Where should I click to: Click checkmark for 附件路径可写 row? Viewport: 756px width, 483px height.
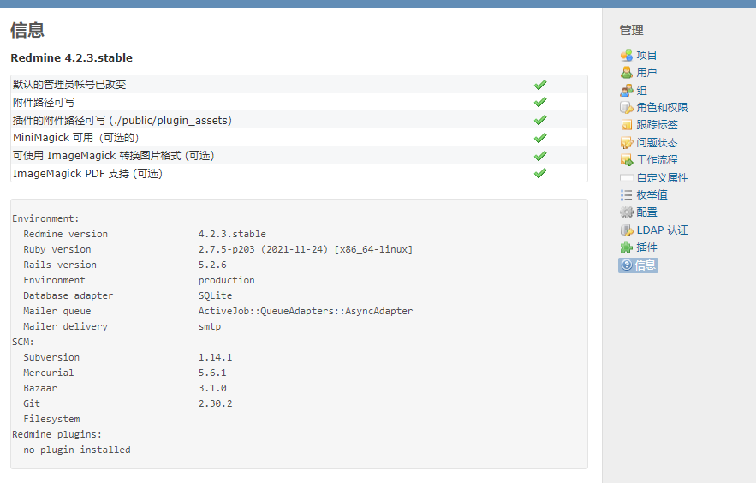pyautogui.click(x=540, y=102)
